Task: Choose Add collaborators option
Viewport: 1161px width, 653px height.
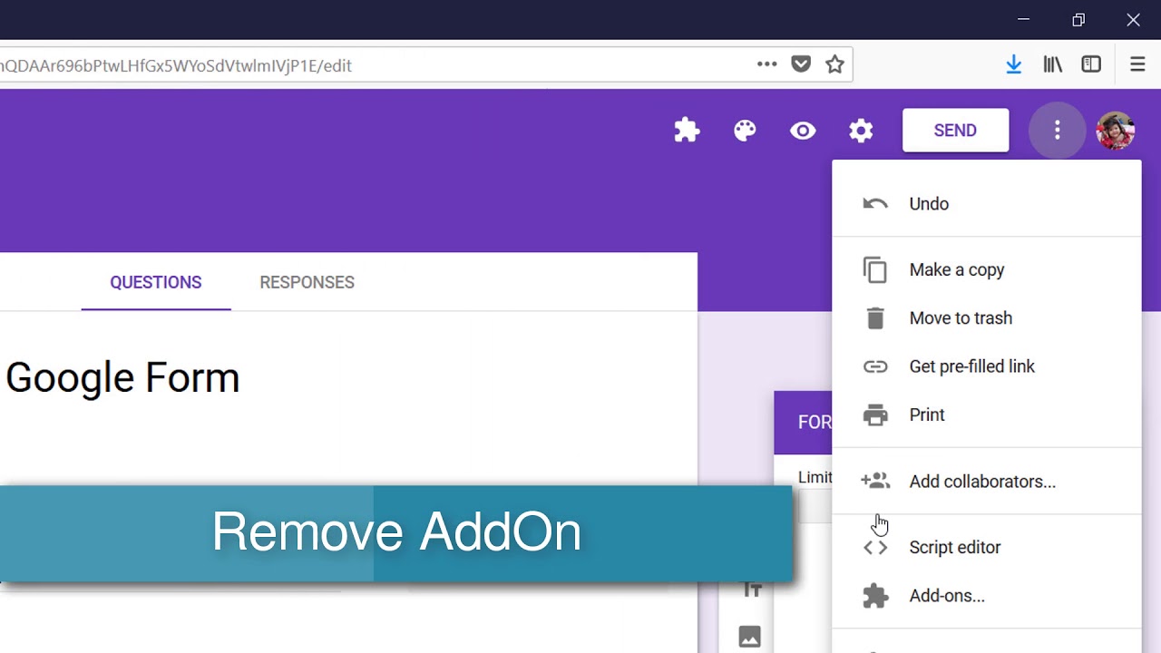Action: [x=987, y=482]
